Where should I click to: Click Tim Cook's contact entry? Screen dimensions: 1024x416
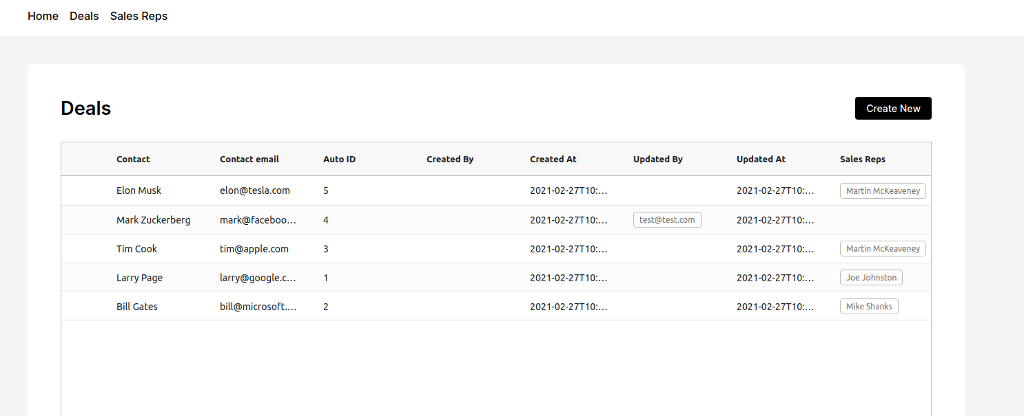point(136,248)
